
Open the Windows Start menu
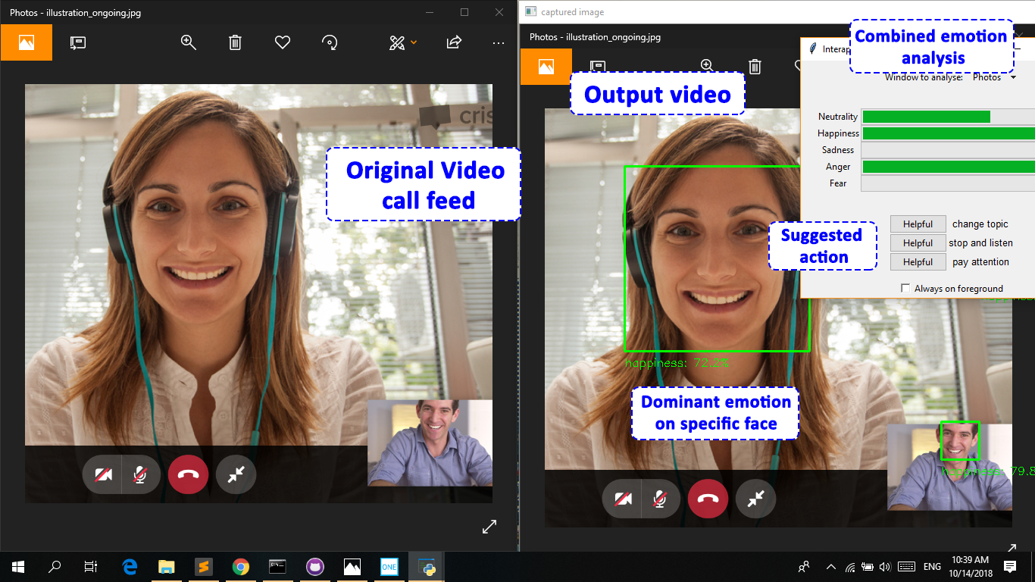coord(18,567)
